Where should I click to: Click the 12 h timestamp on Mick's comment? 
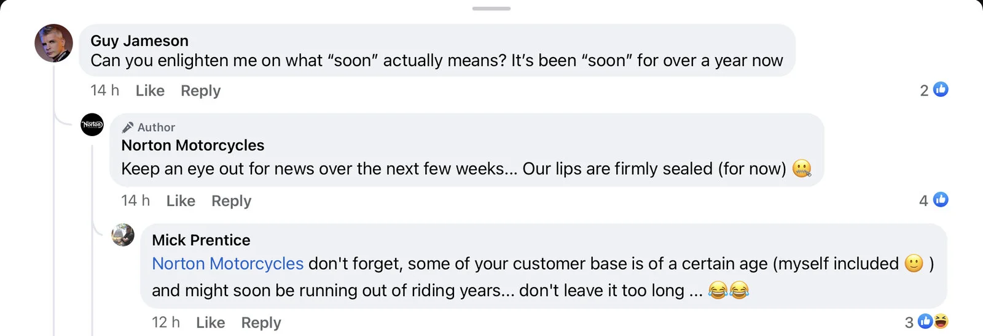coord(166,323)
